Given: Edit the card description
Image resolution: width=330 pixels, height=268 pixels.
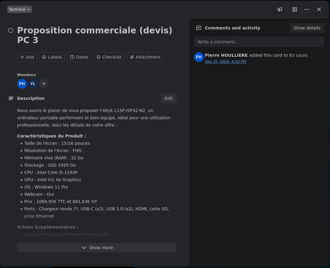Looking at the screenshot, I should tap(169, 98).
